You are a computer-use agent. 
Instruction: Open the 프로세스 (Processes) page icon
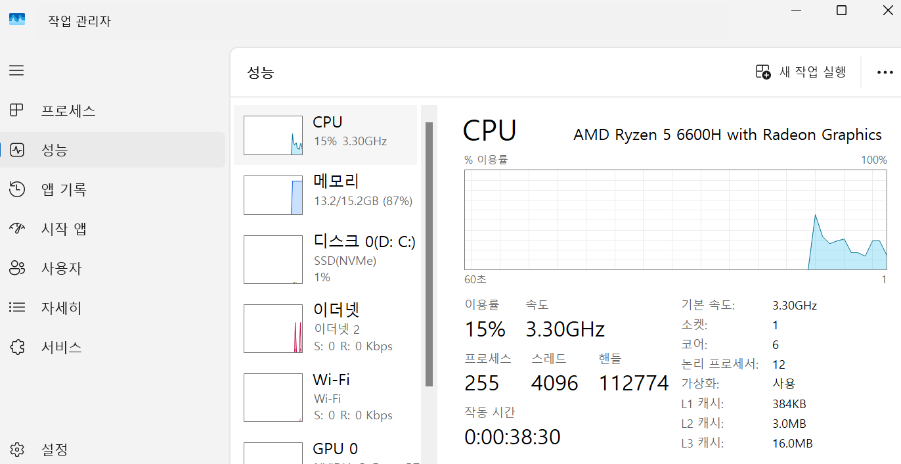point(16,110)
